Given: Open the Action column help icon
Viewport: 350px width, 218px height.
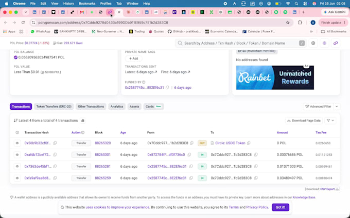Looking at the screenshot, I should pos(83,132).
